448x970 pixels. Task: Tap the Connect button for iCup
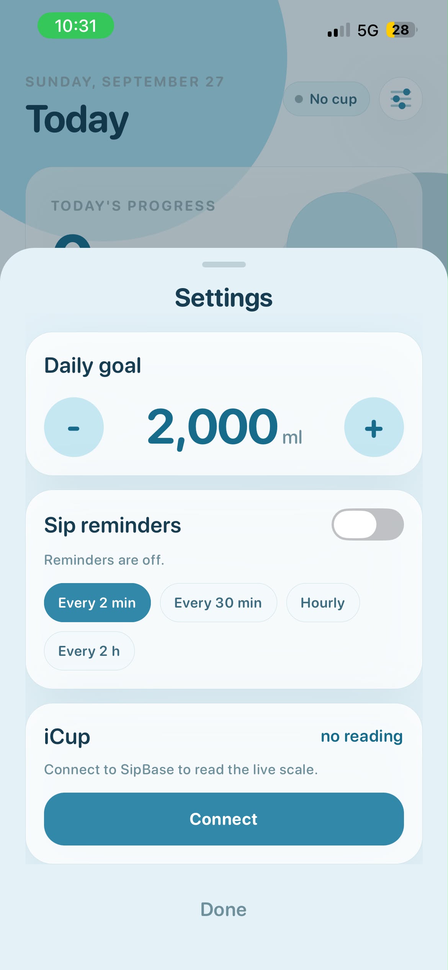click(x=224, y=819)
